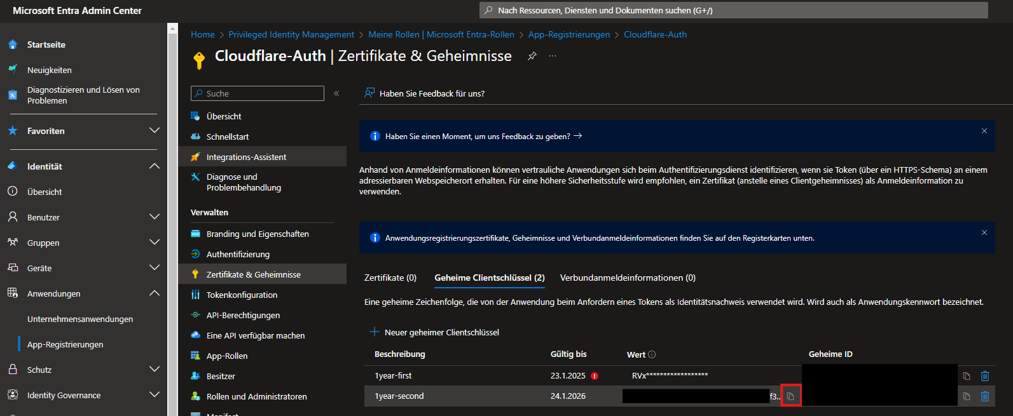1013x416 pixels.
Task: Click the Favoriten star icon
Action: [13, 130]
